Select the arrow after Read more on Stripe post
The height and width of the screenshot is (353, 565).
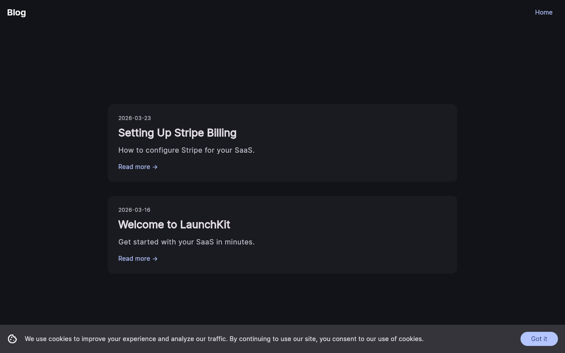coord(155,167)
